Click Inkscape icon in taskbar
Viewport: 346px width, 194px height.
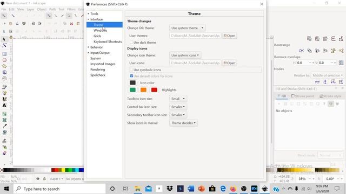click(265, 189)
